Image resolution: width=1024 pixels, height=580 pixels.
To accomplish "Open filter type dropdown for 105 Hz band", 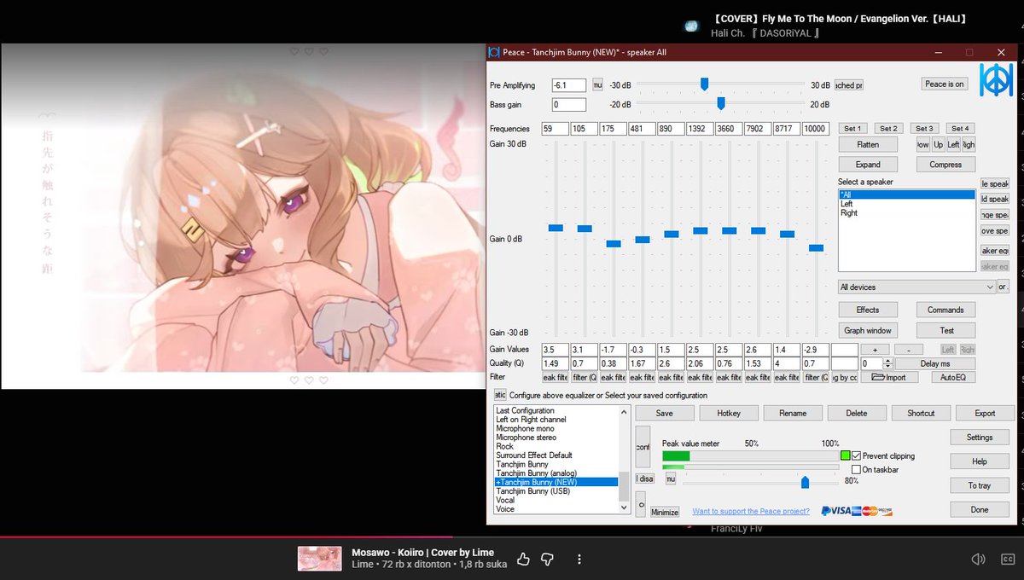I will coord(585,377).
